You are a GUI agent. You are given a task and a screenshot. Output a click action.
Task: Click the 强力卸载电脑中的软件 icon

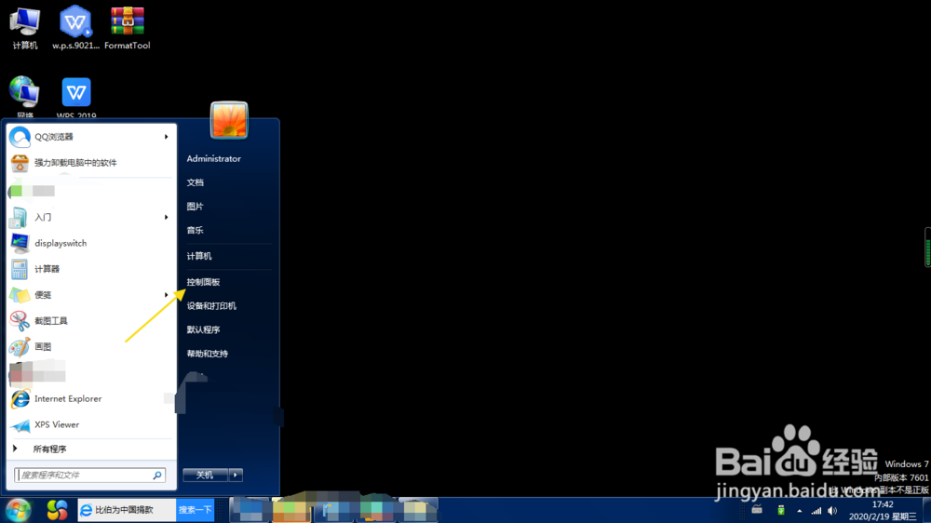pyautogui.click(x=20, y=163)
